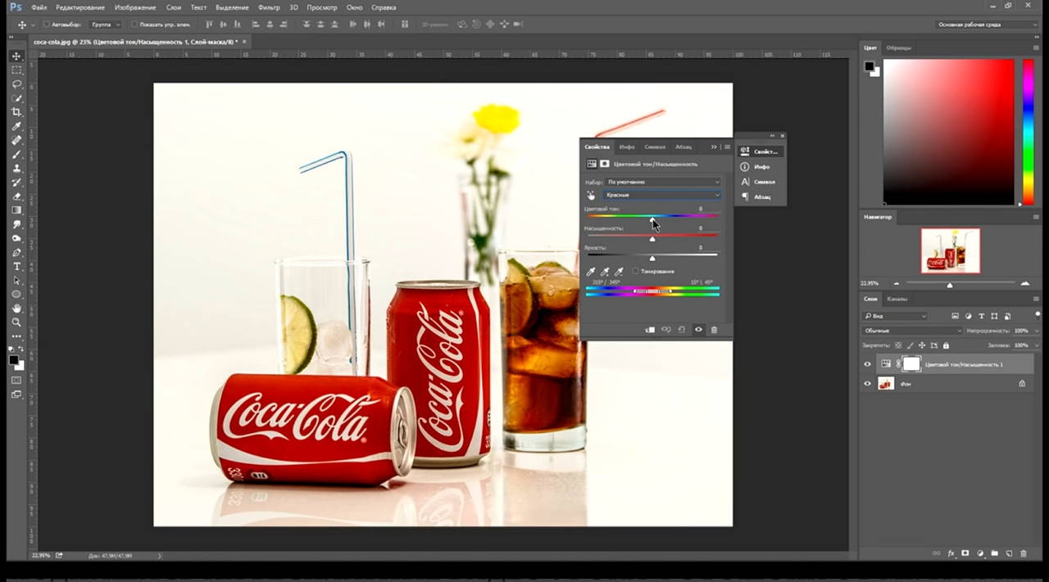Screen dimensions: 1049x582
Task: Toggle the layer filter on/off switch
Action: (1038, 314)
